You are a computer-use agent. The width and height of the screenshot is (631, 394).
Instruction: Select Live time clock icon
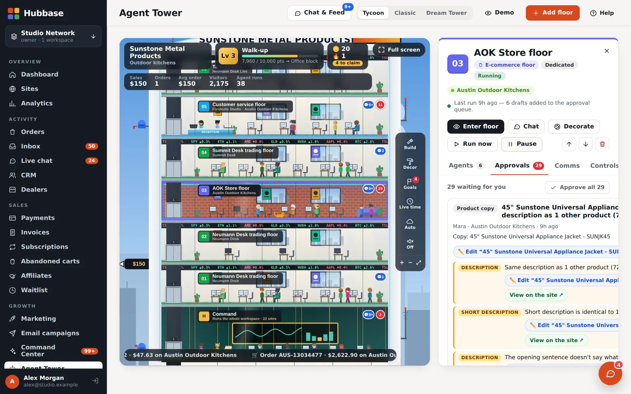pyautogui.click(x=410, y=204)
